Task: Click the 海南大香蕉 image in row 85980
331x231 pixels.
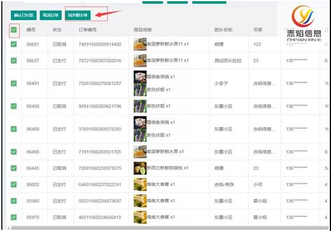Action: (x=140, y=201)
